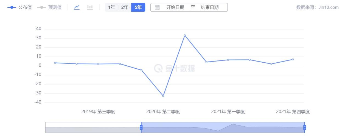Click the first data point on the line
348x137 pixels.
[55, 63]
